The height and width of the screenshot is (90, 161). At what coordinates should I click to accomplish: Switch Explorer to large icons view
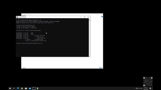(x=102, y=67)
